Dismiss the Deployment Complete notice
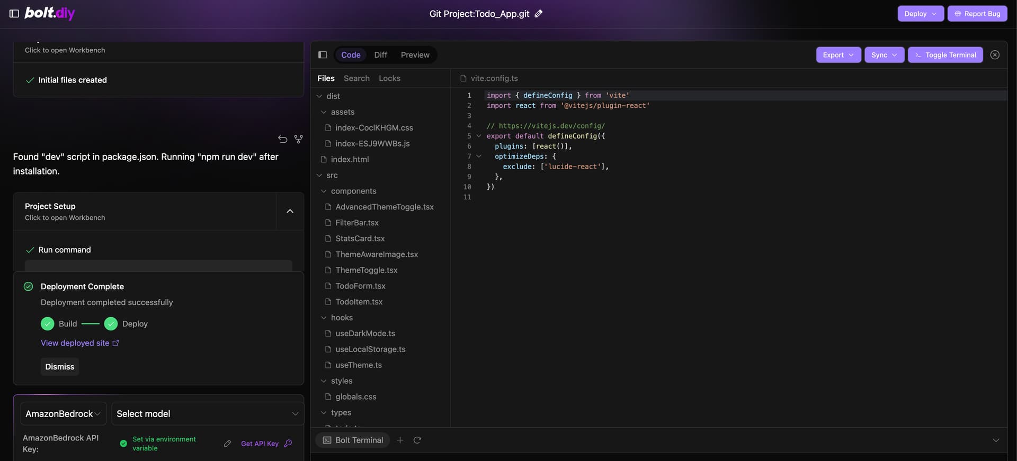 60,367
